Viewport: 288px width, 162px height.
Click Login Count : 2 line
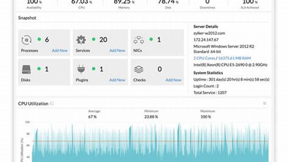[x=206, y=86]
